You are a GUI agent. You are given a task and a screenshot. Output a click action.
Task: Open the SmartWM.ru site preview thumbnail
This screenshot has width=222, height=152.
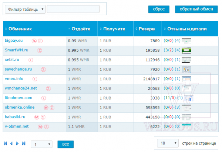pyautogui.click(x=186, y=50)
